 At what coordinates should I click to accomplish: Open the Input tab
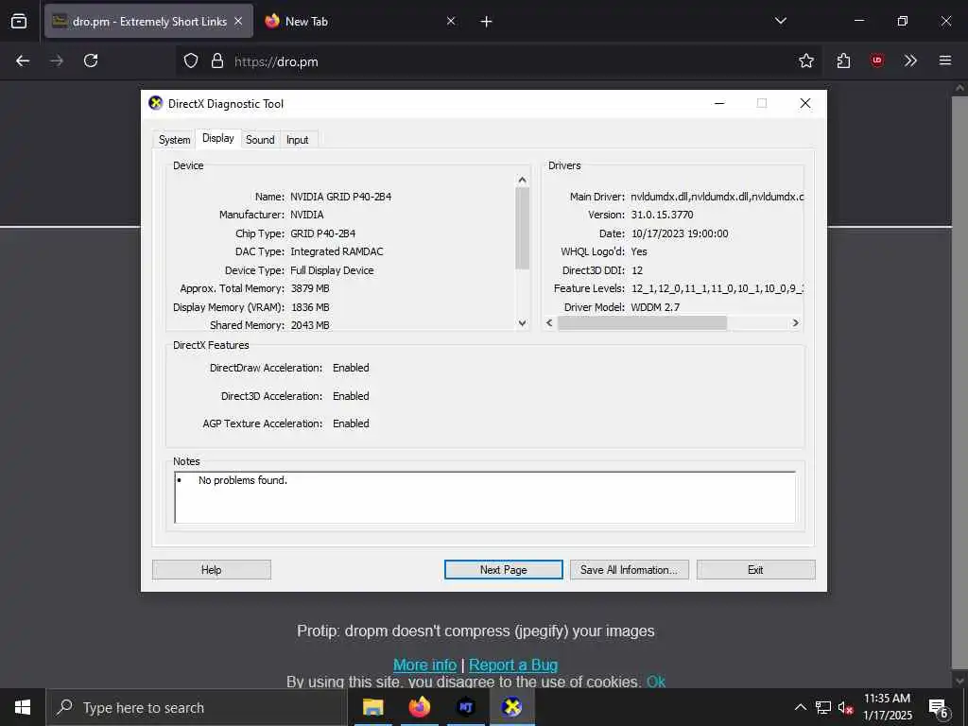[298, 140]
